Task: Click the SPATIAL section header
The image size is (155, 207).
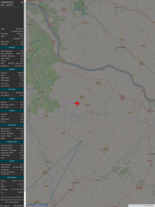Action: pyautogui.click(x=12, y=47)
